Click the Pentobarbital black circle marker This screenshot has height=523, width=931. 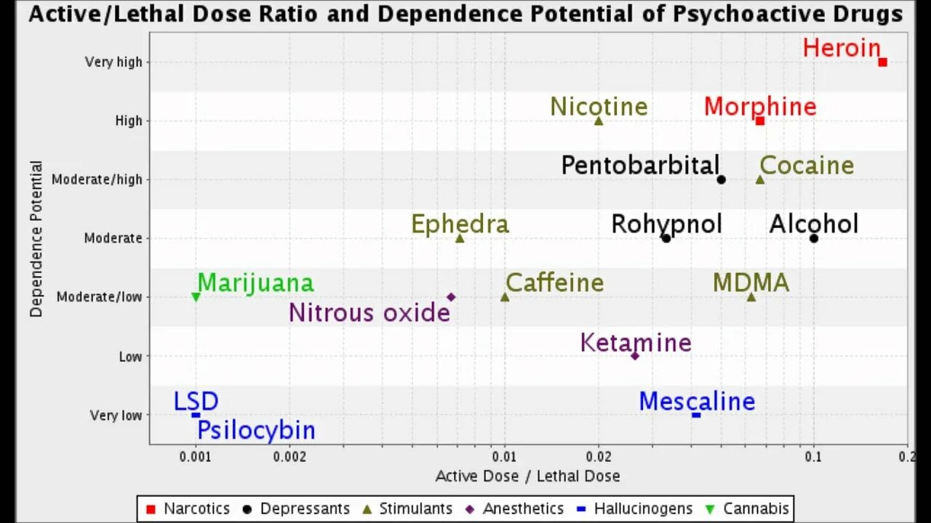click(x=721, y=179)
